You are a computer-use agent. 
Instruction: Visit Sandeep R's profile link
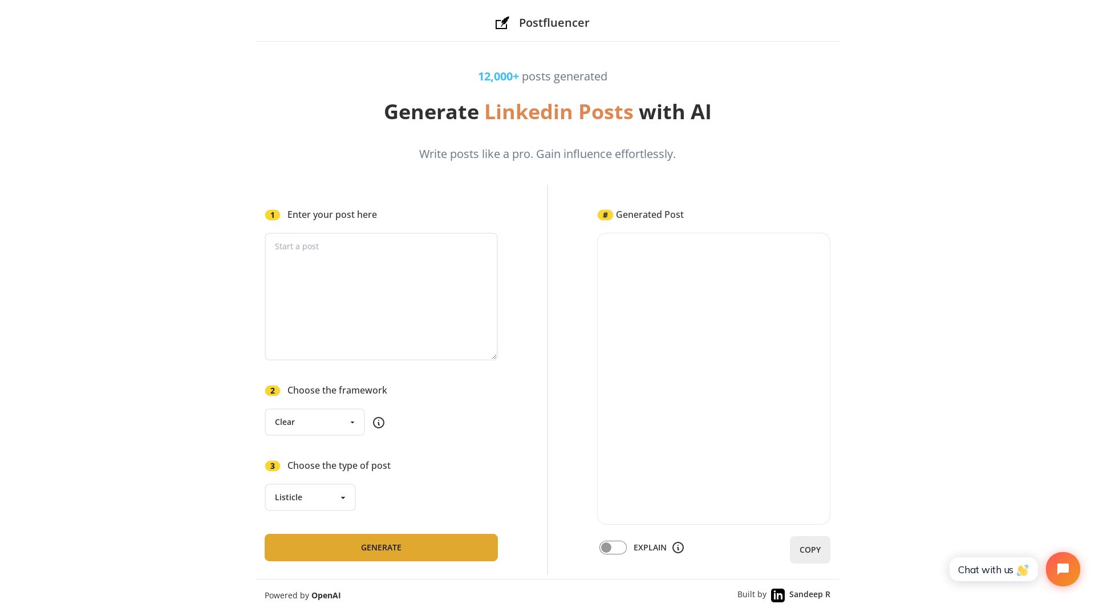(x=809, y=594)
